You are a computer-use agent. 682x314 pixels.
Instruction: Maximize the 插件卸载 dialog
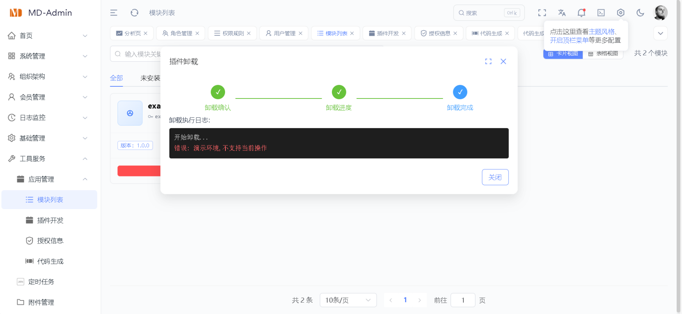[488, 61]
